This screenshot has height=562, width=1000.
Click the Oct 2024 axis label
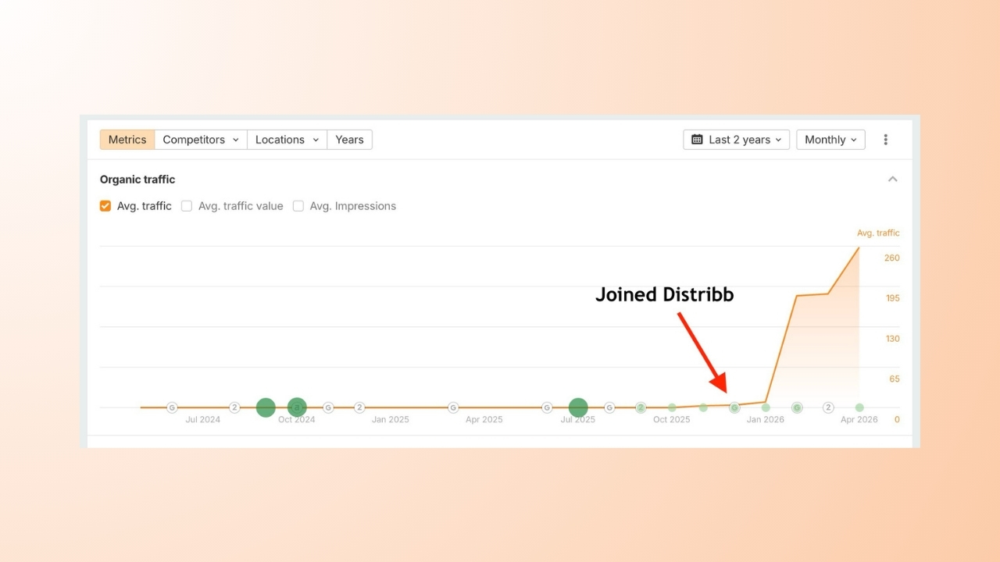[297, 420]
